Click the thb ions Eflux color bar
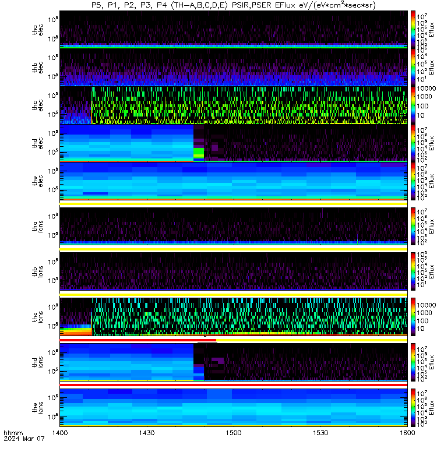 tap(413, 271)
